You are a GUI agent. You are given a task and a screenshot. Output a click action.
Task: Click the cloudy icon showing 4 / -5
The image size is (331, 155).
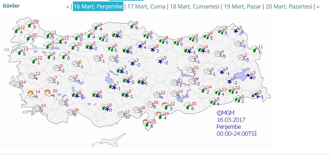pyautogui.click(x=218, y=53)
